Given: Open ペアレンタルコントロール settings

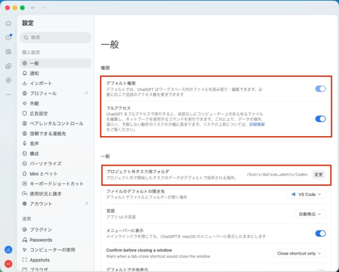Looking at the screenshot, I should pos(55,123).
